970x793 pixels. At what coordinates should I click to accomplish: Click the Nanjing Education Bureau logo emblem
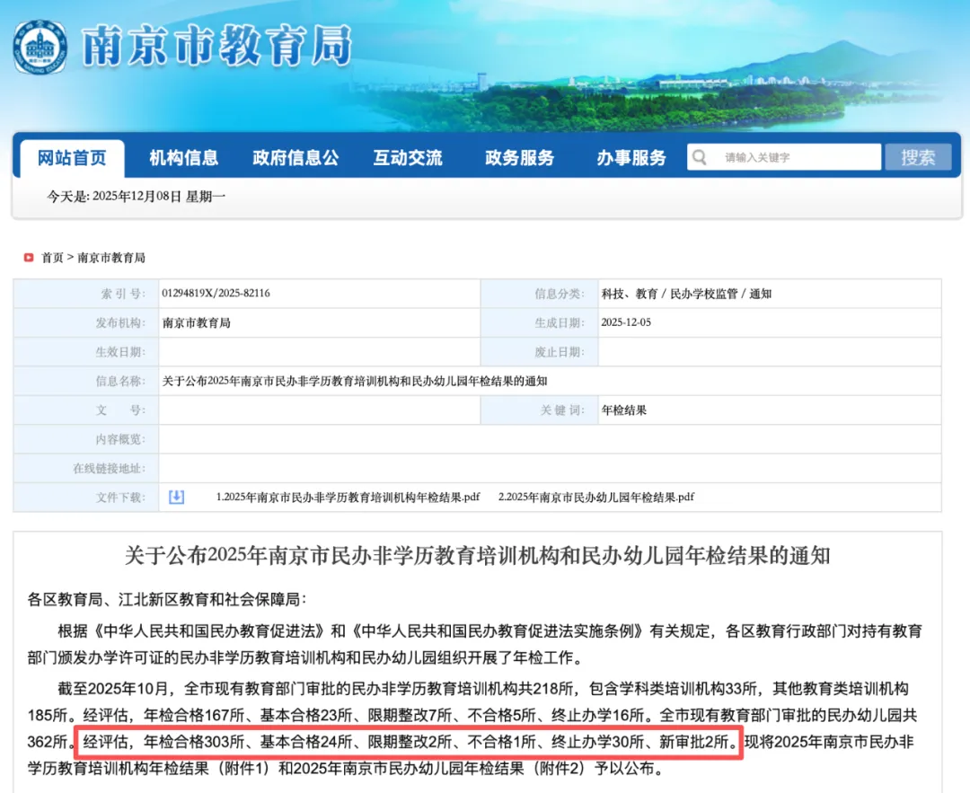(40, 47)
